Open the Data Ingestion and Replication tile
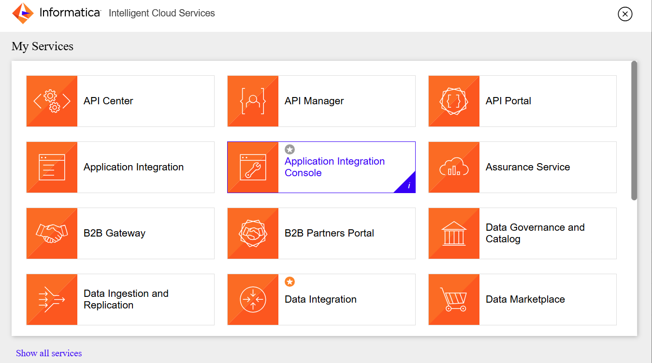The image size is (652, 363). [x=126, y=299]
